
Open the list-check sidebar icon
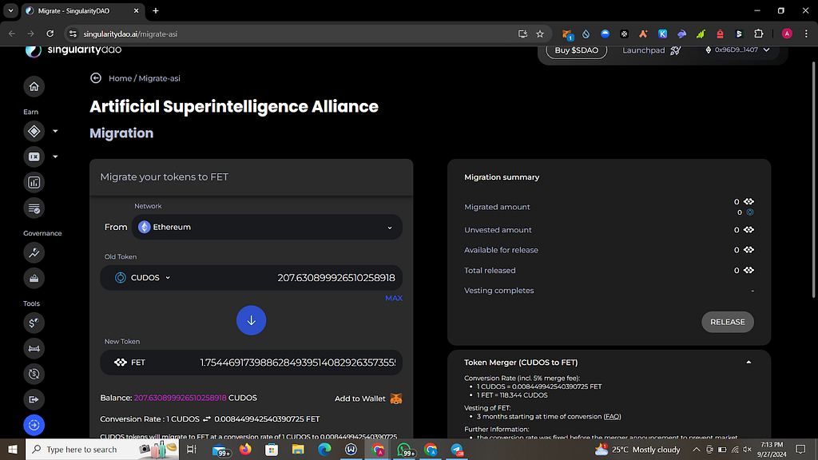[34, 208]
